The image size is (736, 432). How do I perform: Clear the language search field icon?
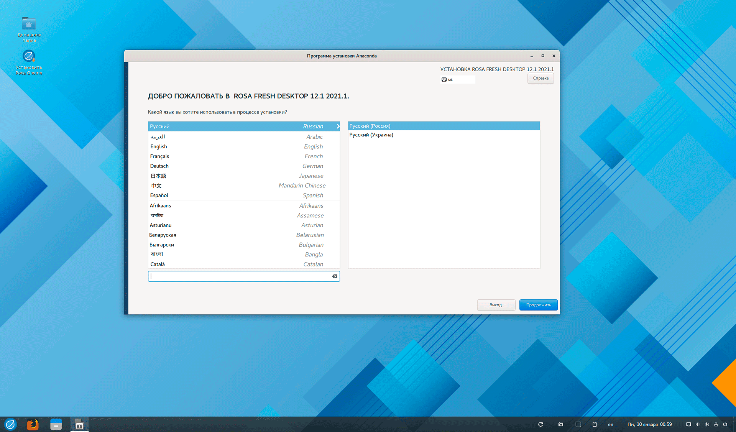tap(335, 276)
